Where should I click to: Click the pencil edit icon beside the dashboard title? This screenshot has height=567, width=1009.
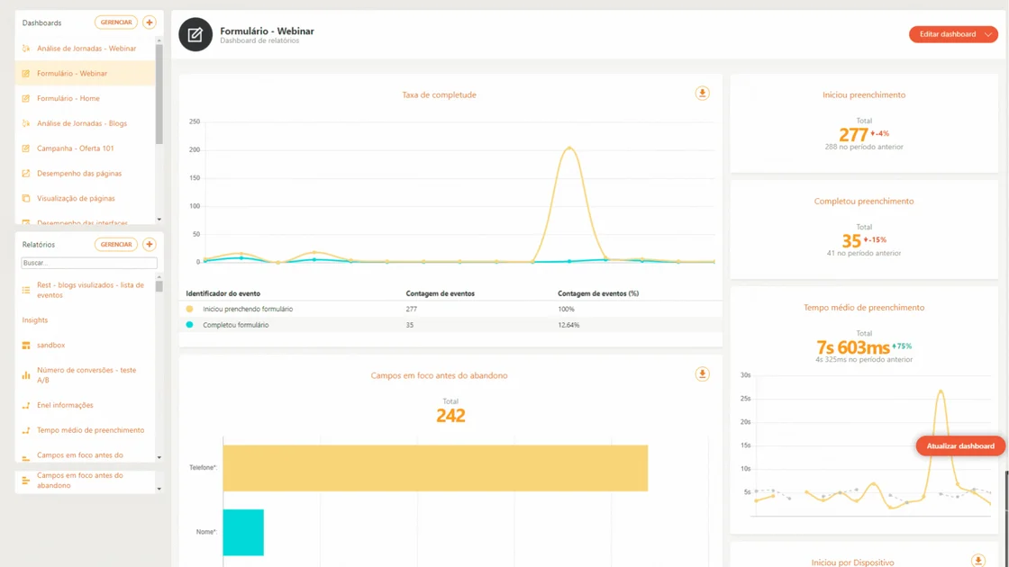[195, 35]
